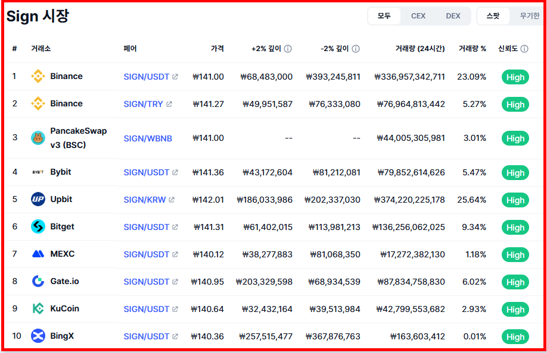Click the Sign 시장 heading
The image size is (547, 353).
tap(38, 16)
